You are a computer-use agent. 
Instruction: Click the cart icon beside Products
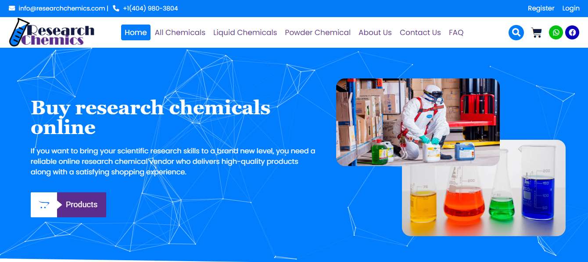44,205
